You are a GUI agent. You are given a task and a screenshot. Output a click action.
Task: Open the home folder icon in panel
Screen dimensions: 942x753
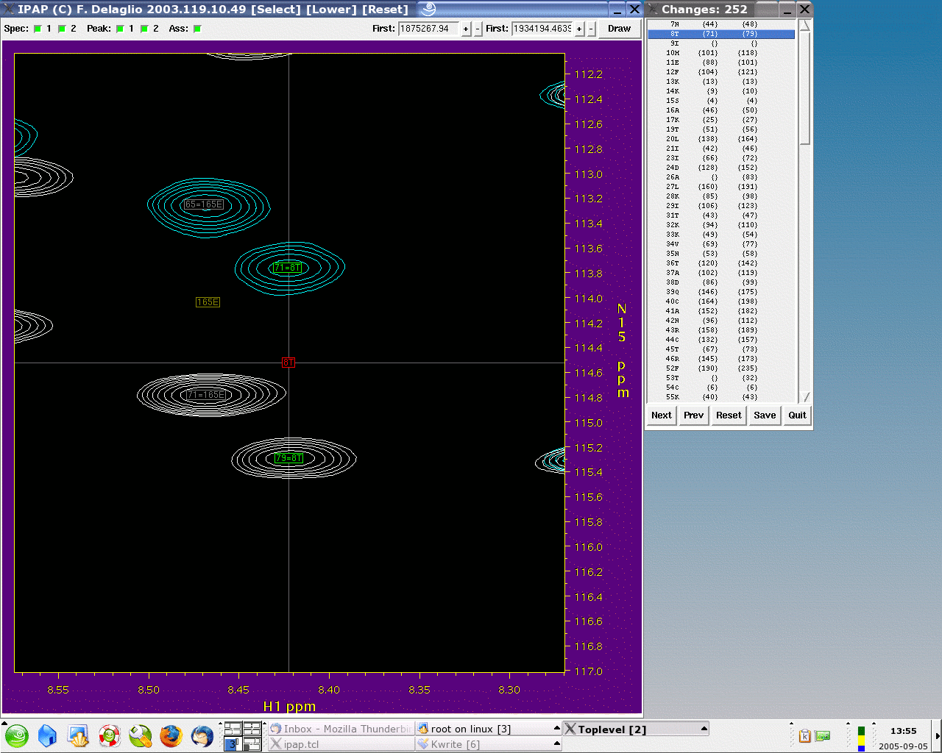coord(47,736)
